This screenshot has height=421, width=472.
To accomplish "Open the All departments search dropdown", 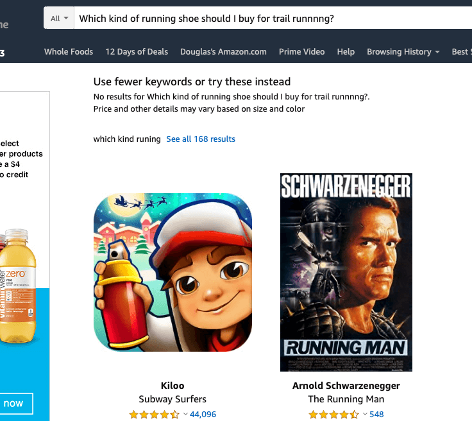I will pos(59,18).
